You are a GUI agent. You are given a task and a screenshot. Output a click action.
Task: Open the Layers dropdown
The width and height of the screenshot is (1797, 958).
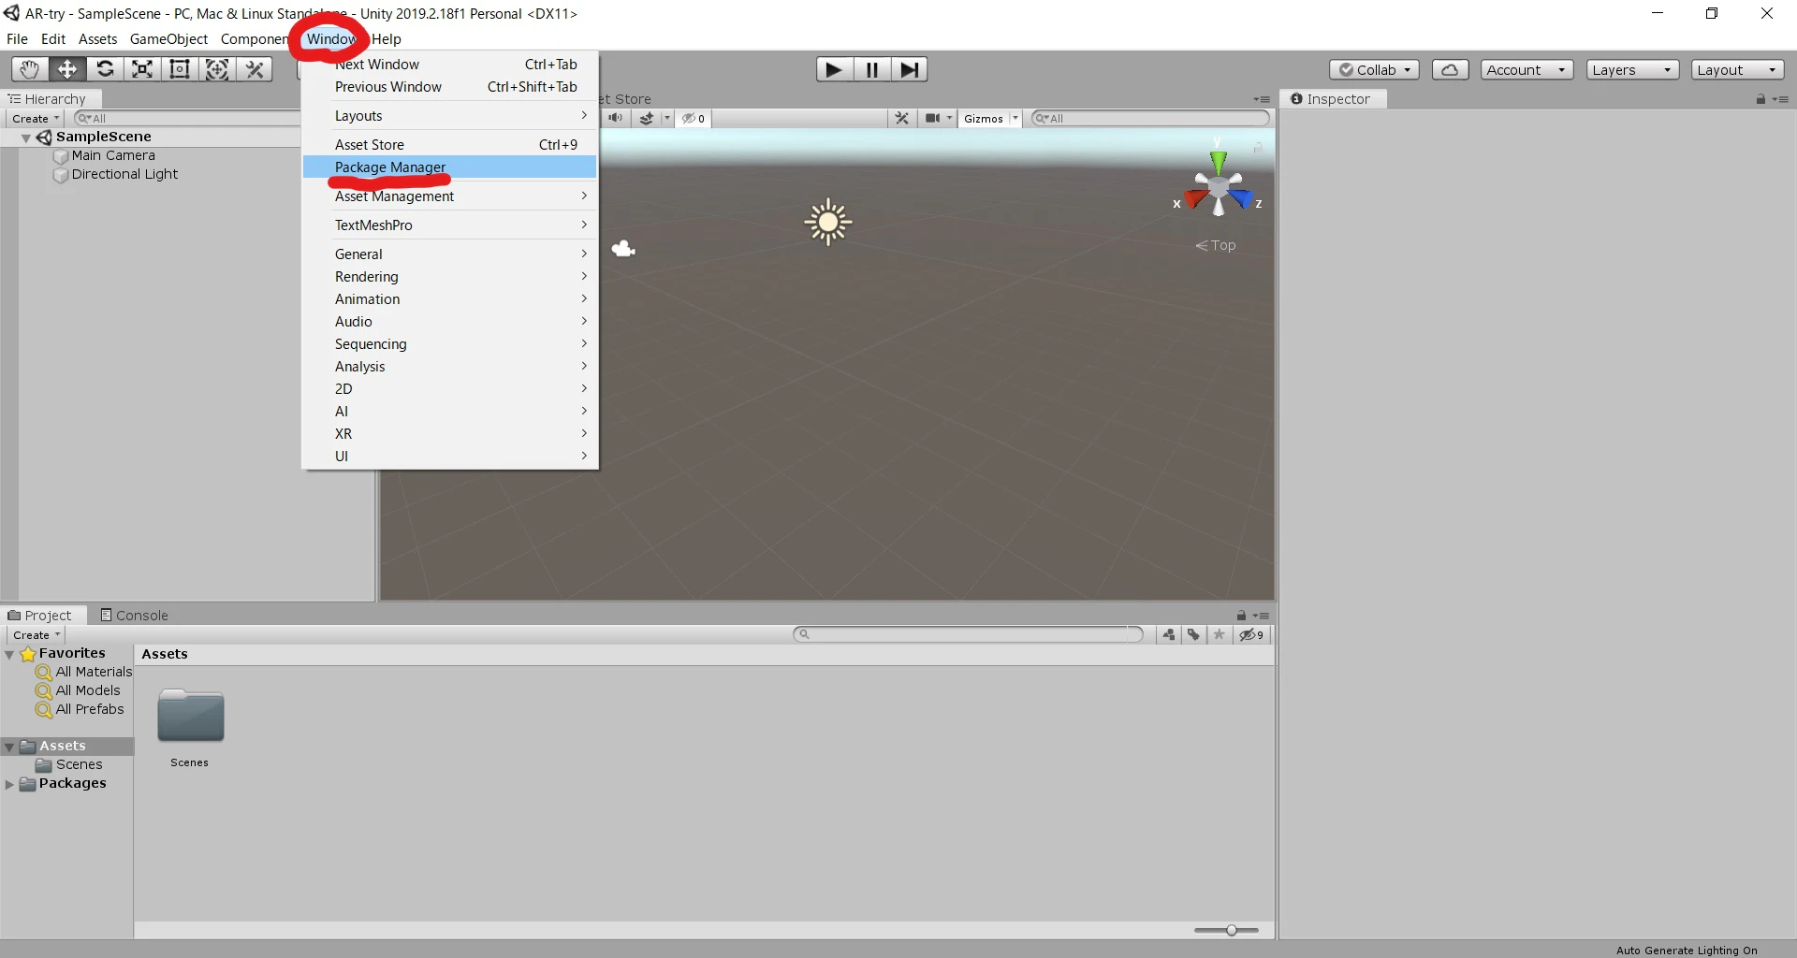[1632, 70]
